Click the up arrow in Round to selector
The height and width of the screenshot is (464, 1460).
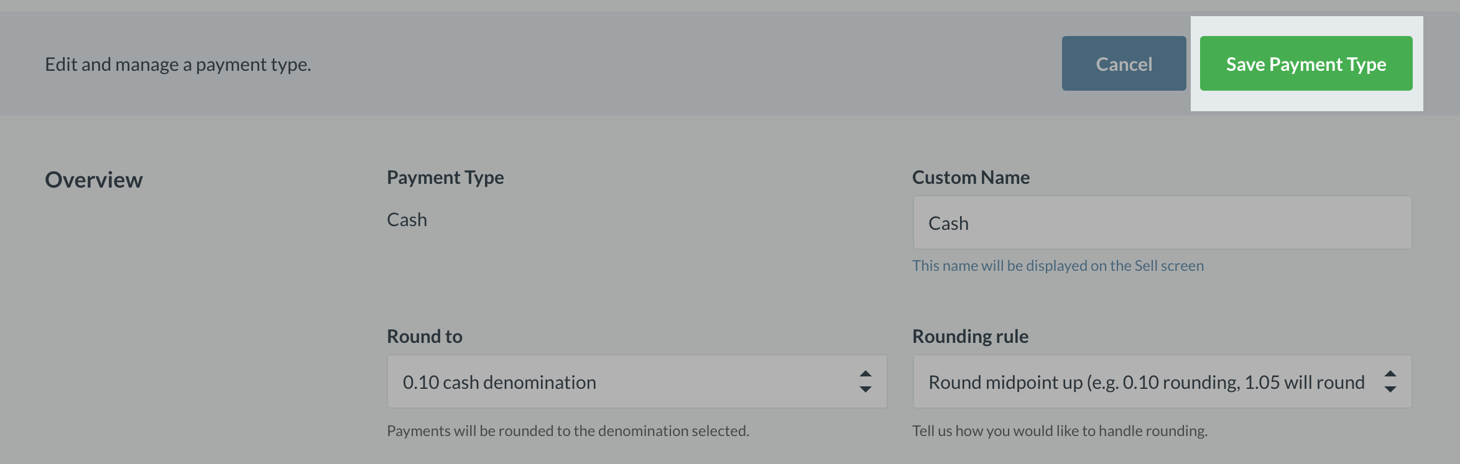tap(865, 374)
